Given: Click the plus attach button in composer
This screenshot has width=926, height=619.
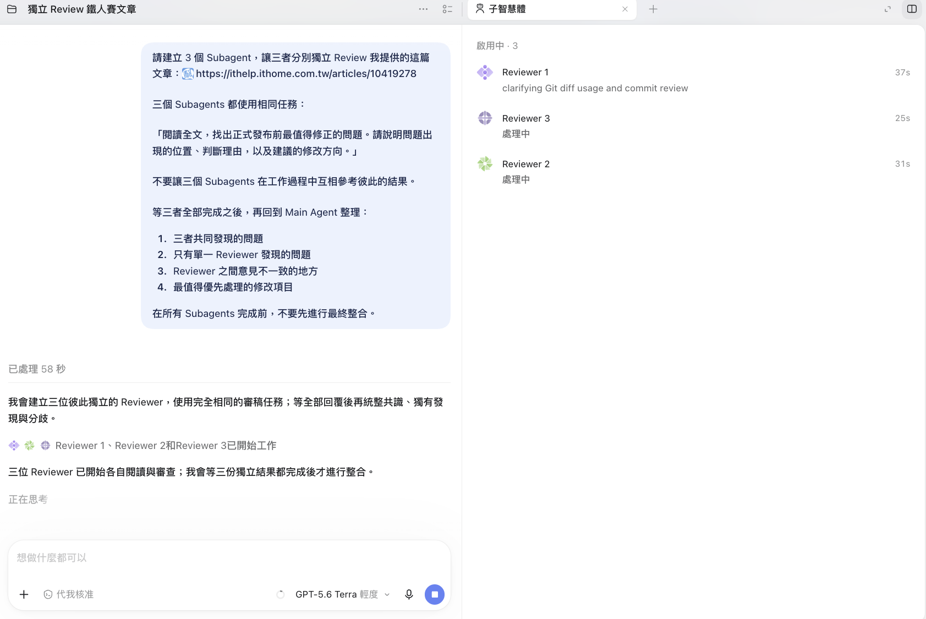Looking at the screenshot, I should (x=24, y=594).
